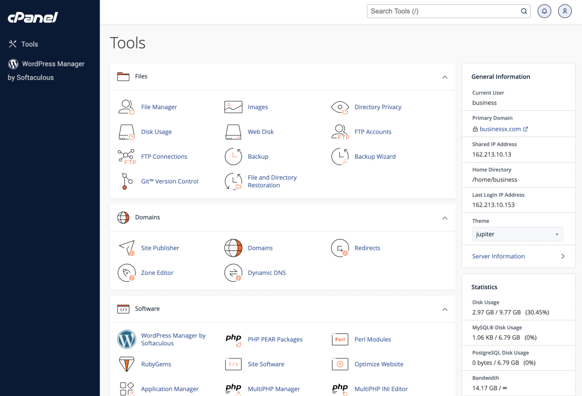Image resolution: width=582 pixels, height=396 pixels.
Task: Click the Disk Usage icon
Action: coord(126,132)
